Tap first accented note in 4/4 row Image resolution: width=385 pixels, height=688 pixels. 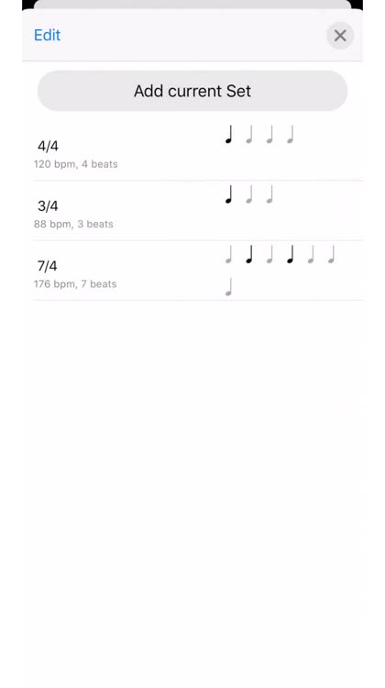pyautogui.click(x=228, y=134)
